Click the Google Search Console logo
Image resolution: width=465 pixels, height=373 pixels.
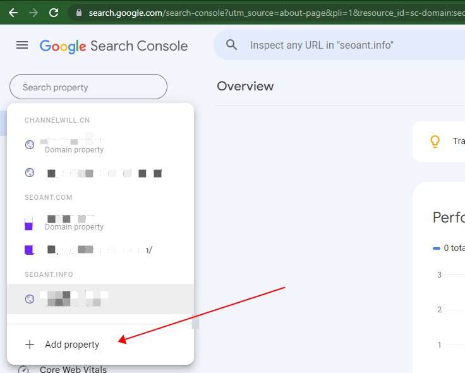[x=114, y=46]
